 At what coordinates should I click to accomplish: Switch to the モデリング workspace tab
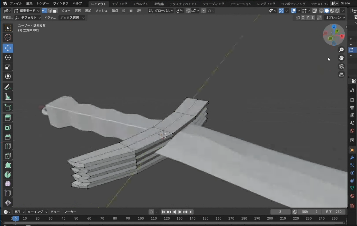click(x=120, y=4)
